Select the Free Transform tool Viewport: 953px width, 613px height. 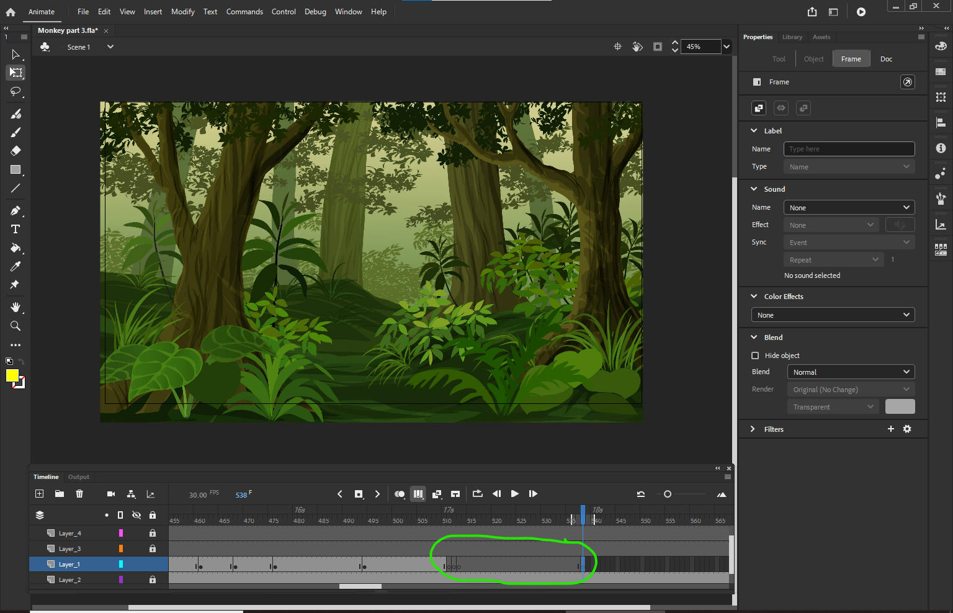click(16, 73)
